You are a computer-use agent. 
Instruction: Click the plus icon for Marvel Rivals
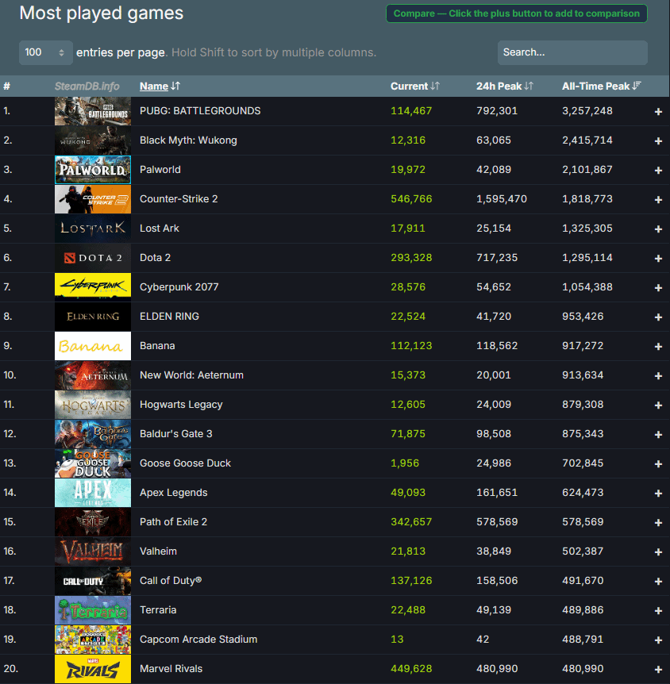[658, 670]
